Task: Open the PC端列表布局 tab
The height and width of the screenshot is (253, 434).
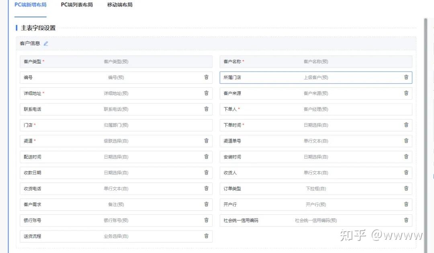Action: pos(77,5)
